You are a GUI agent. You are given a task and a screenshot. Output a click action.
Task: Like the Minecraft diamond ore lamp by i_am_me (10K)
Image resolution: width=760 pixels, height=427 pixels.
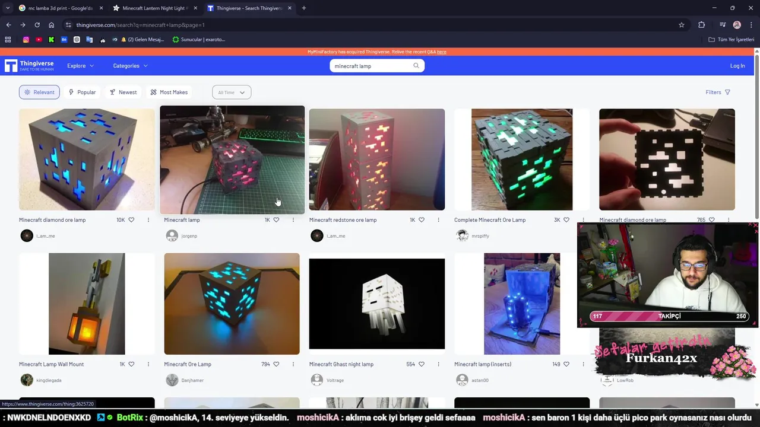click(x=131, y=220)
